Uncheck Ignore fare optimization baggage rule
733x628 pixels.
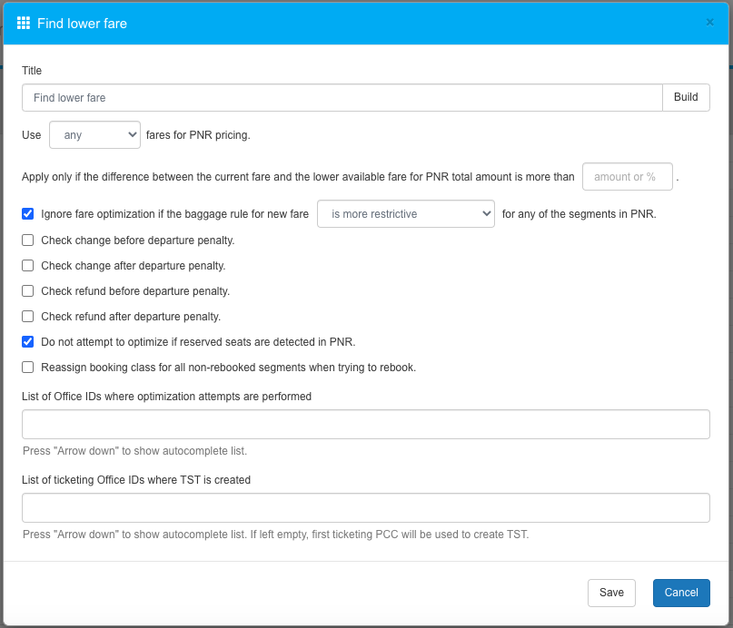pyautogui.click(x=28, y=215)
